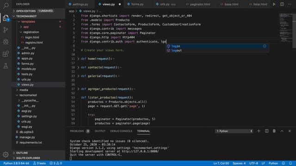Open the Debug Console panel tab

pos(121,131)
